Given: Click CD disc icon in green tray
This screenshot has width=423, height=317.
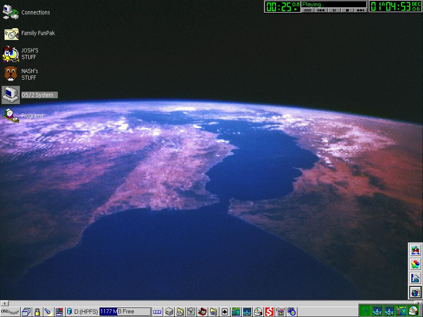Looking at the screenshot, I should click(413, 311).
